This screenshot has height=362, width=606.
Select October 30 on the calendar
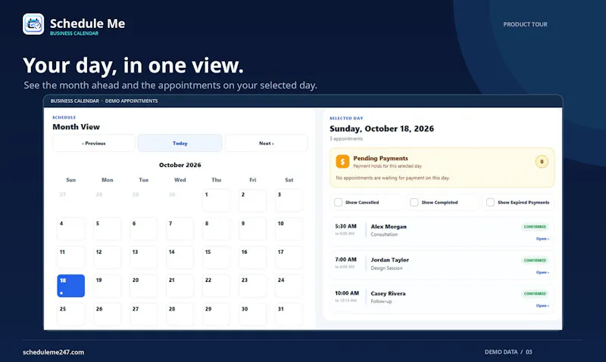pos(252,314)
